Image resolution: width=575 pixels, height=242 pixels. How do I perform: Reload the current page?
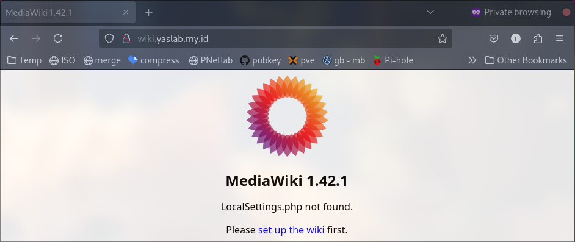pos(58,38)
